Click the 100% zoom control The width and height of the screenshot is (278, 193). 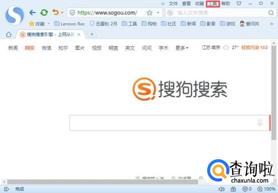(266, 189)
